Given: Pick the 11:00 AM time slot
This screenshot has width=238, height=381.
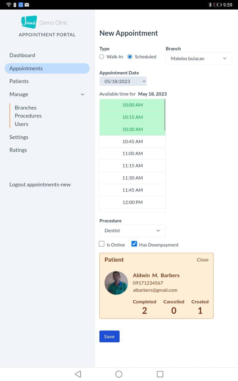Looking at the screenshot, I should point(132,154).
